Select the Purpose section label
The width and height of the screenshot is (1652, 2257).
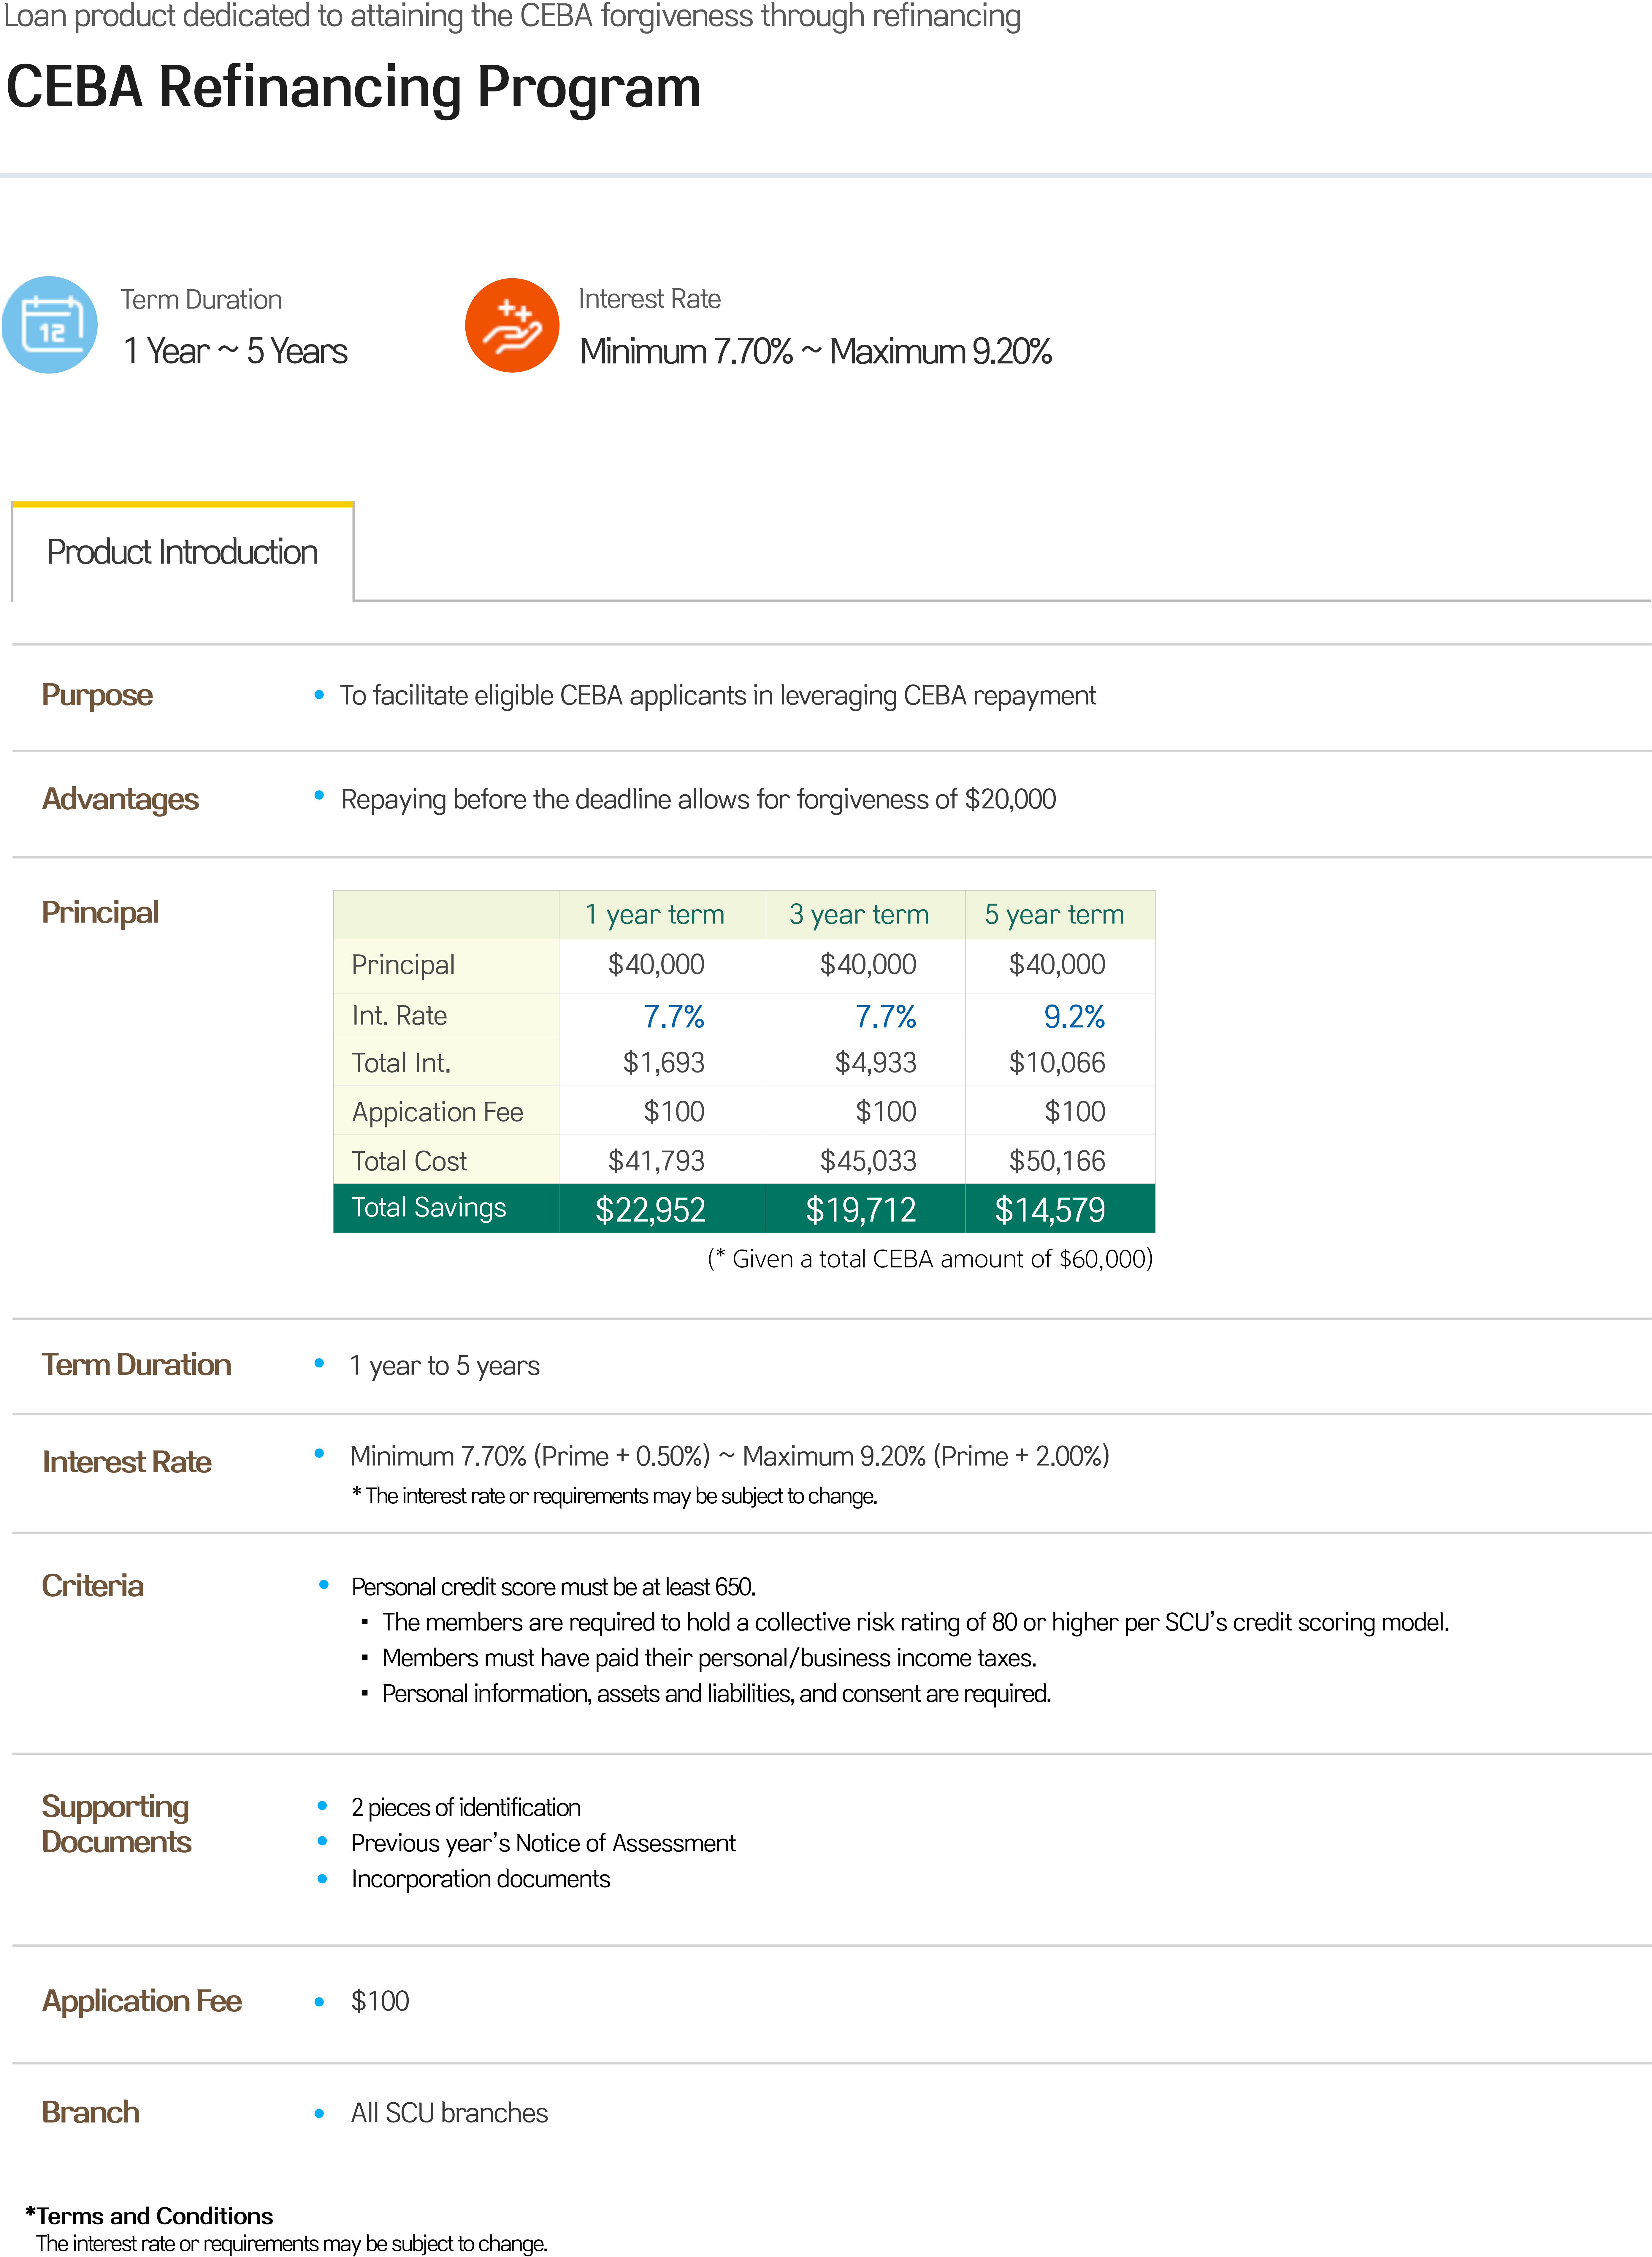[x=97, y=695]
